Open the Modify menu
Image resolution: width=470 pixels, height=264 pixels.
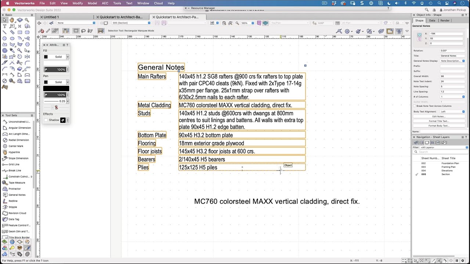tap(77, 3)
